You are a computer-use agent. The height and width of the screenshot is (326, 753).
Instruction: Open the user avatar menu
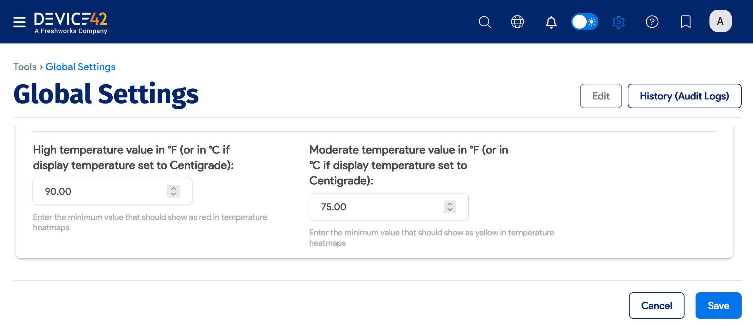pyautogui.click(x=720, y=21)
